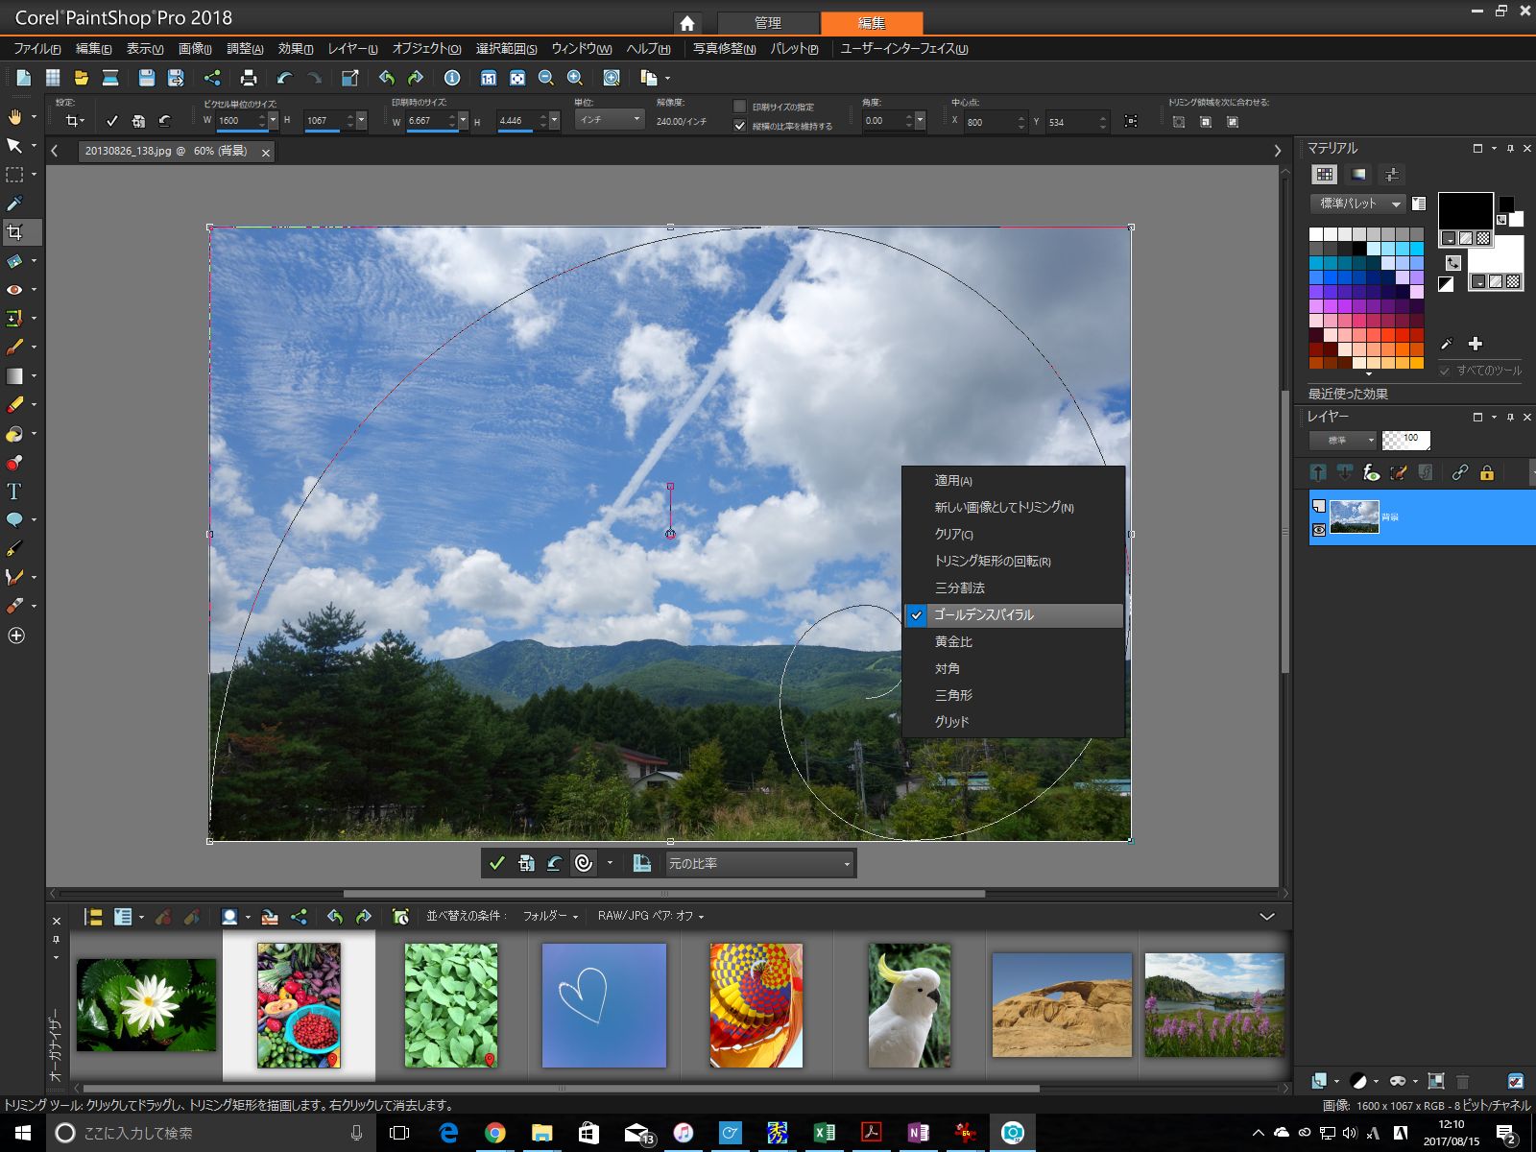Create a new image with the New icon
The width and height of the screenshot is (1536, 1152).
pos(24,78)
